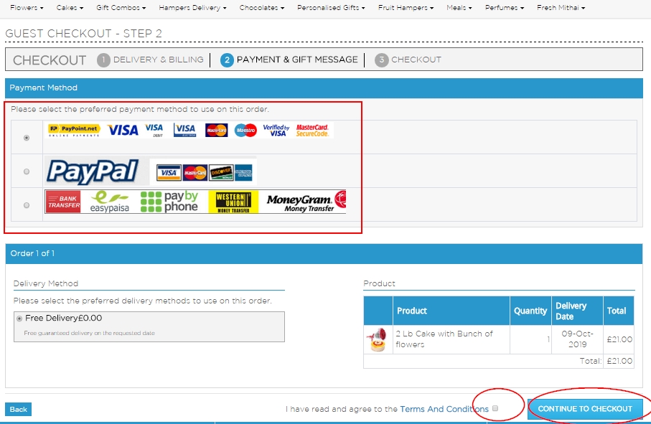Click the MasterCard logo in first payment row
This screenshot has width=651, height=424.
216,131
